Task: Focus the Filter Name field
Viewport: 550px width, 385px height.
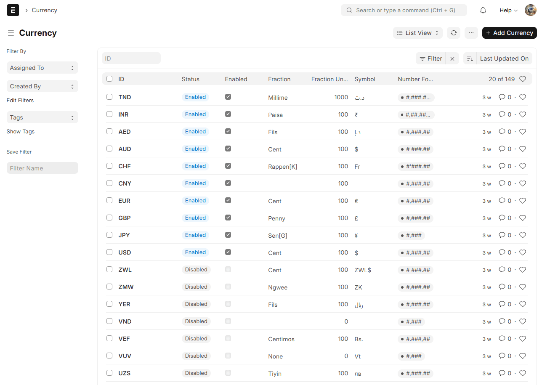Action: [x=43, y=168]
